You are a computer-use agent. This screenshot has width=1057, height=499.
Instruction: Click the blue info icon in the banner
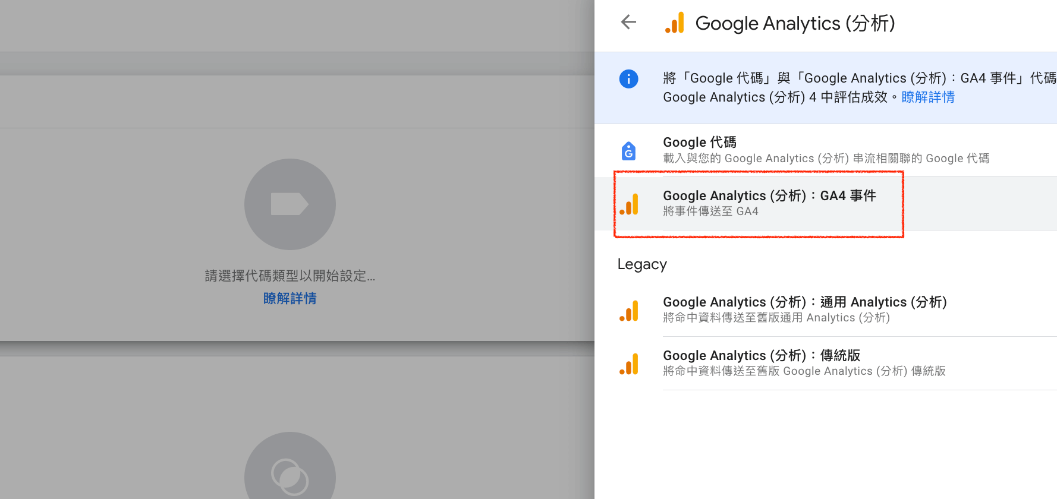(x=628, y=78)
